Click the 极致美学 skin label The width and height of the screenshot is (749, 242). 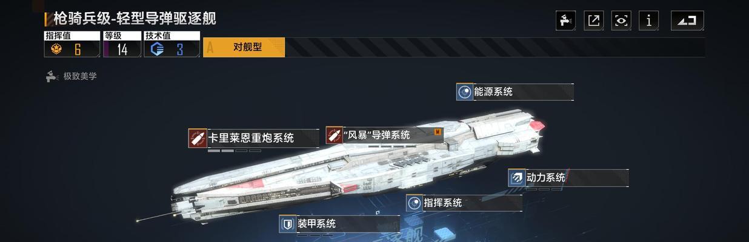tap(79, 76)
